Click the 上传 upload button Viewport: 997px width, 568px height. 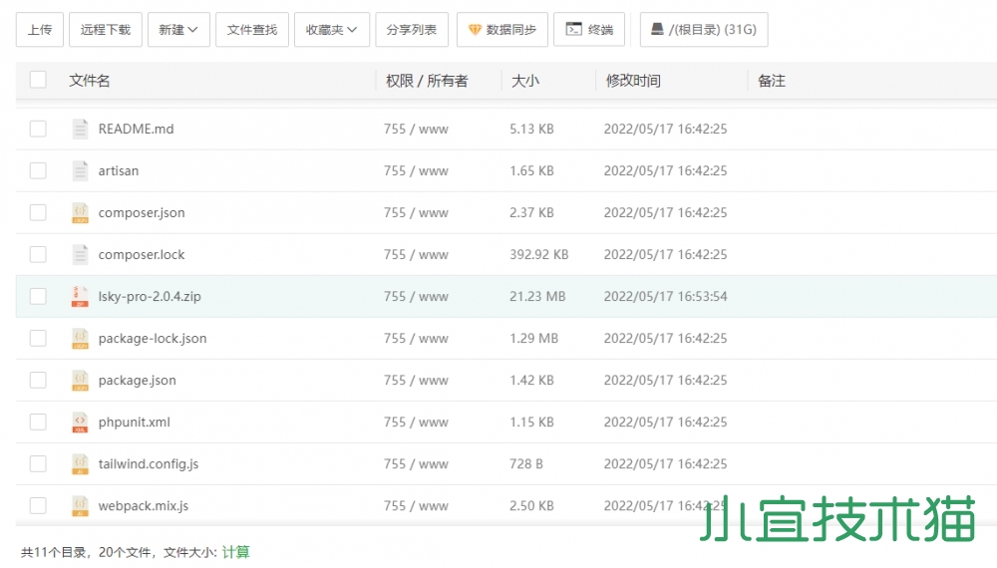point(40,30)
